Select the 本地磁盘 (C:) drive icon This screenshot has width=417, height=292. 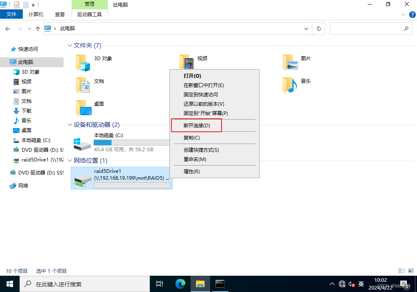tap(82, 144)
